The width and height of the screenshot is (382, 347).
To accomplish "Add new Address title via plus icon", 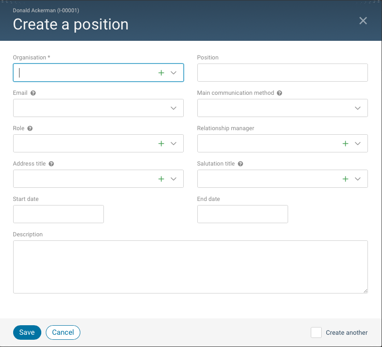I will click(x=161, y=179).
